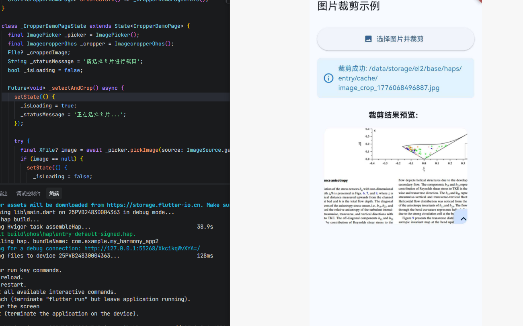
Task: Click the 'final ImagecropperOhos _cropper' line
Action: [x=91, y=44]
